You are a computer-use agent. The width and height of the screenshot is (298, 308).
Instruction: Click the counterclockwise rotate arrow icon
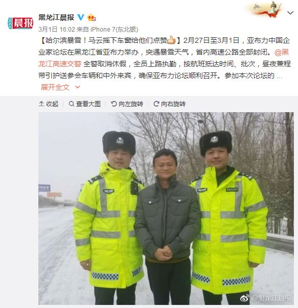(114, 104)
